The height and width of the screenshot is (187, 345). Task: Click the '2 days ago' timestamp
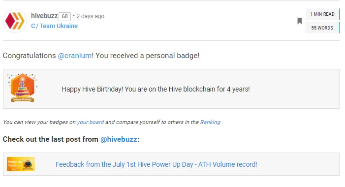(91, 16)
